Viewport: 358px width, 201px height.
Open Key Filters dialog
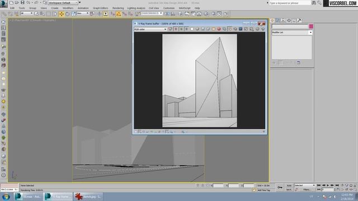[x=307, y=190]
